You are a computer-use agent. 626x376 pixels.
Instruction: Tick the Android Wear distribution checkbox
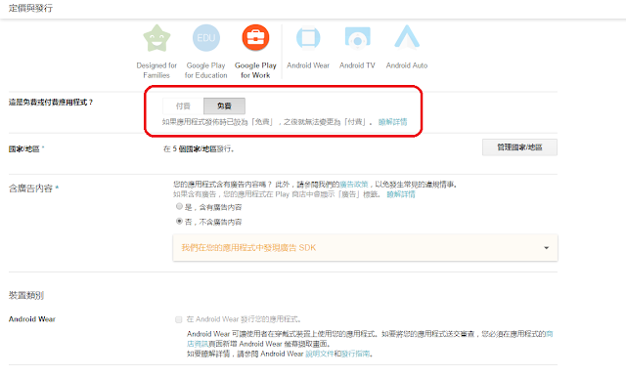pos(178,319)
